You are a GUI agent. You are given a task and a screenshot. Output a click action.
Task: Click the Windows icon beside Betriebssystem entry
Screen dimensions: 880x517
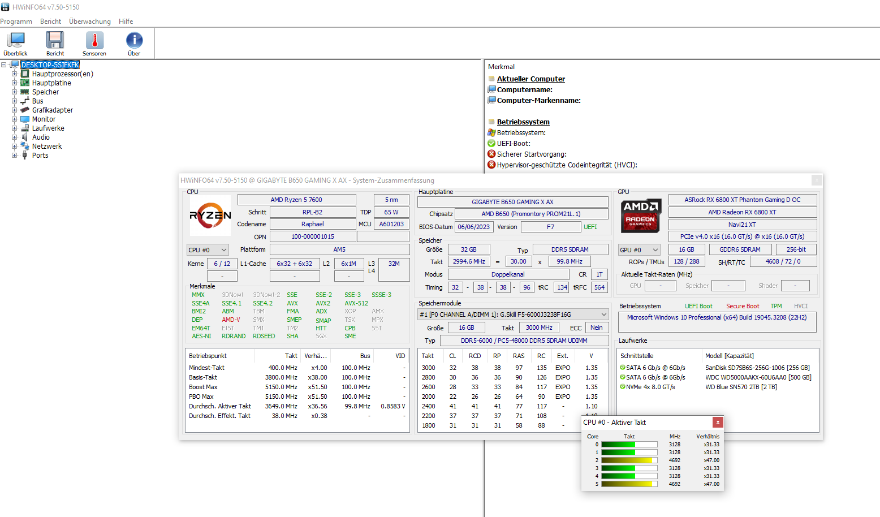(x=491, y=133)
